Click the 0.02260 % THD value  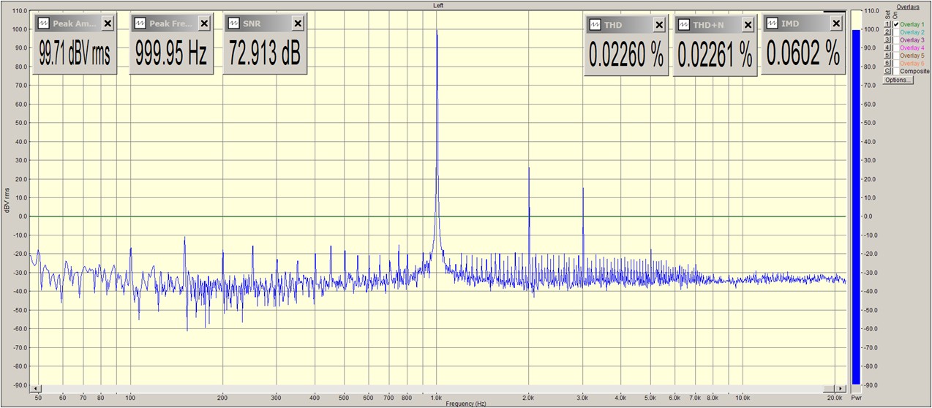[627, 54]
